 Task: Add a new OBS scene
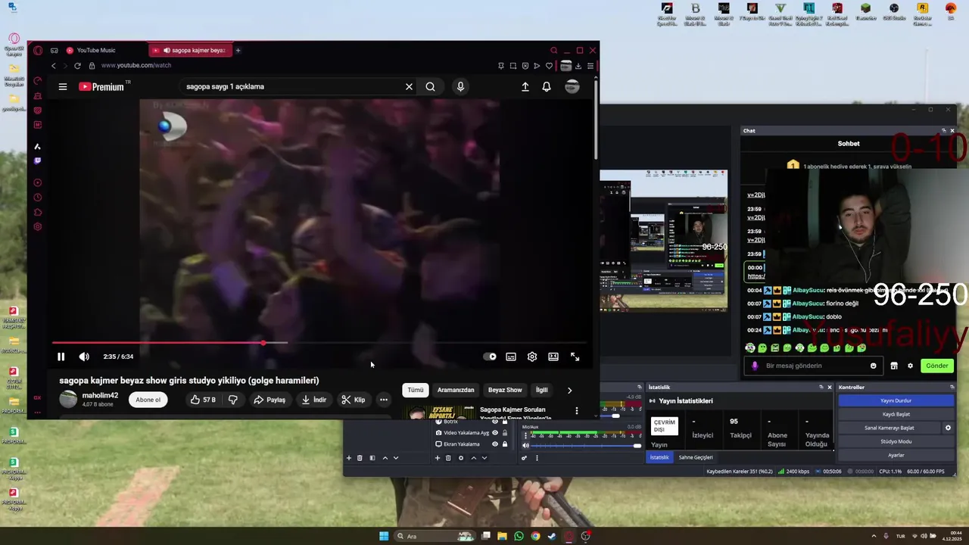click(x=349, y=458)
